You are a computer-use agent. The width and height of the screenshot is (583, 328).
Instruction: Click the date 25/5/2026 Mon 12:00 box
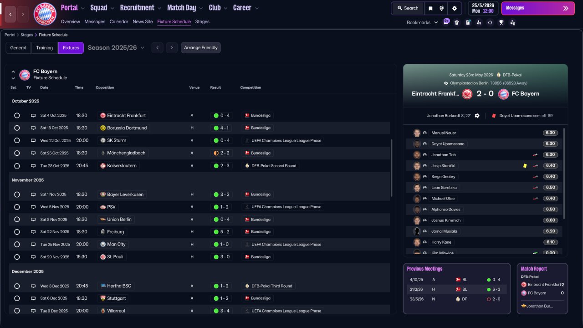483,8
